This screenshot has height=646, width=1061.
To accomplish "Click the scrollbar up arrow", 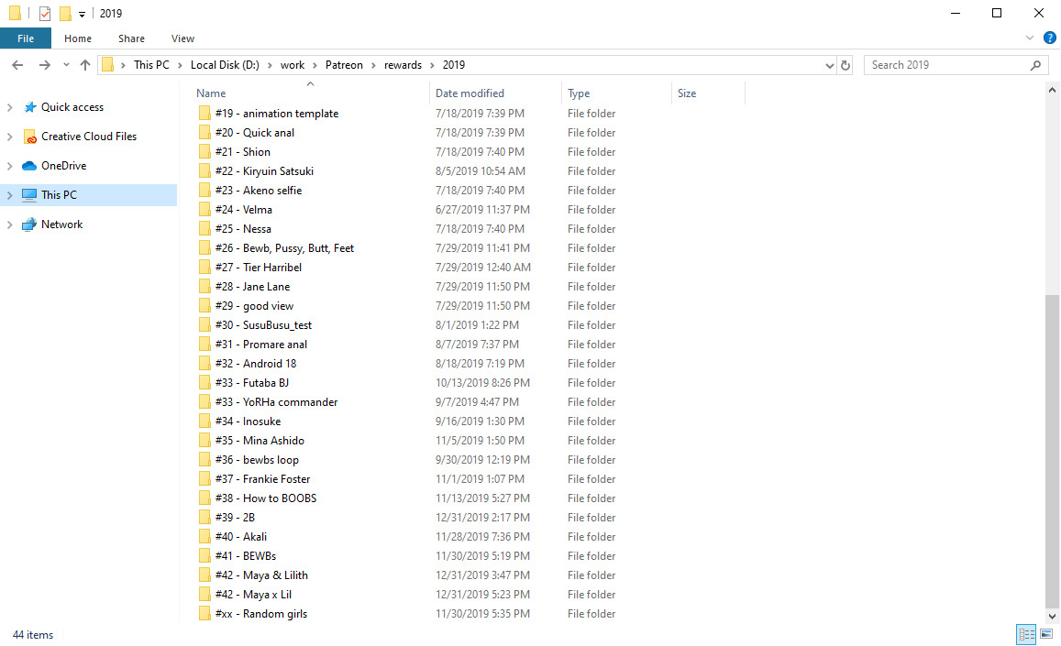I will pos(1052,90).
